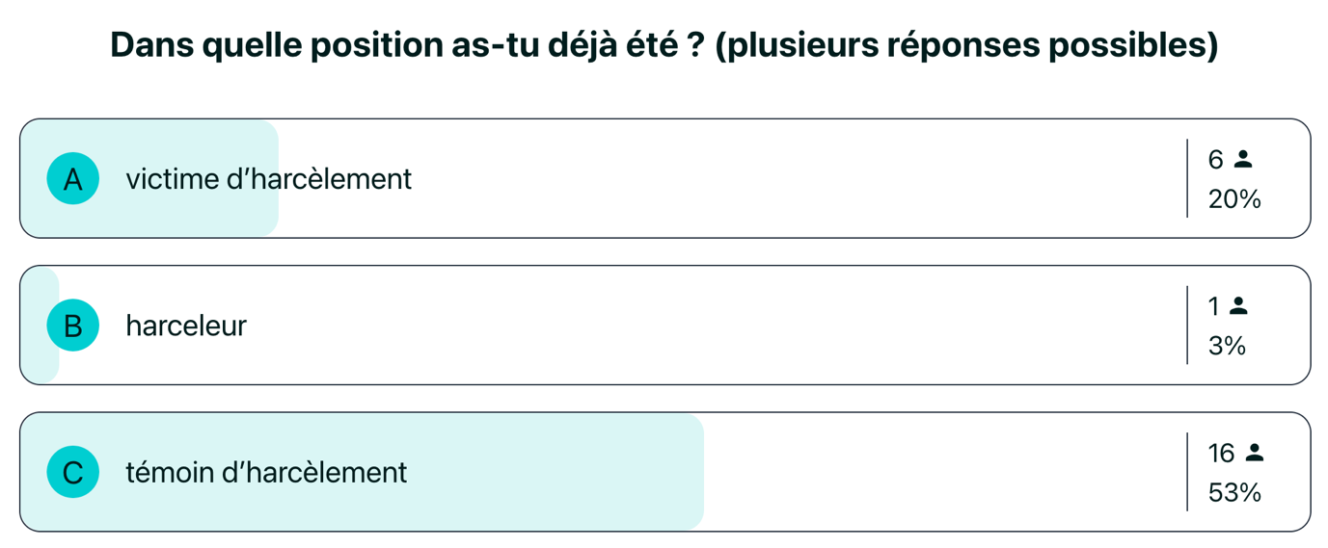Click the 20% result for option A
Viewport: 1328px width, 548px height.
[1234, 199]
